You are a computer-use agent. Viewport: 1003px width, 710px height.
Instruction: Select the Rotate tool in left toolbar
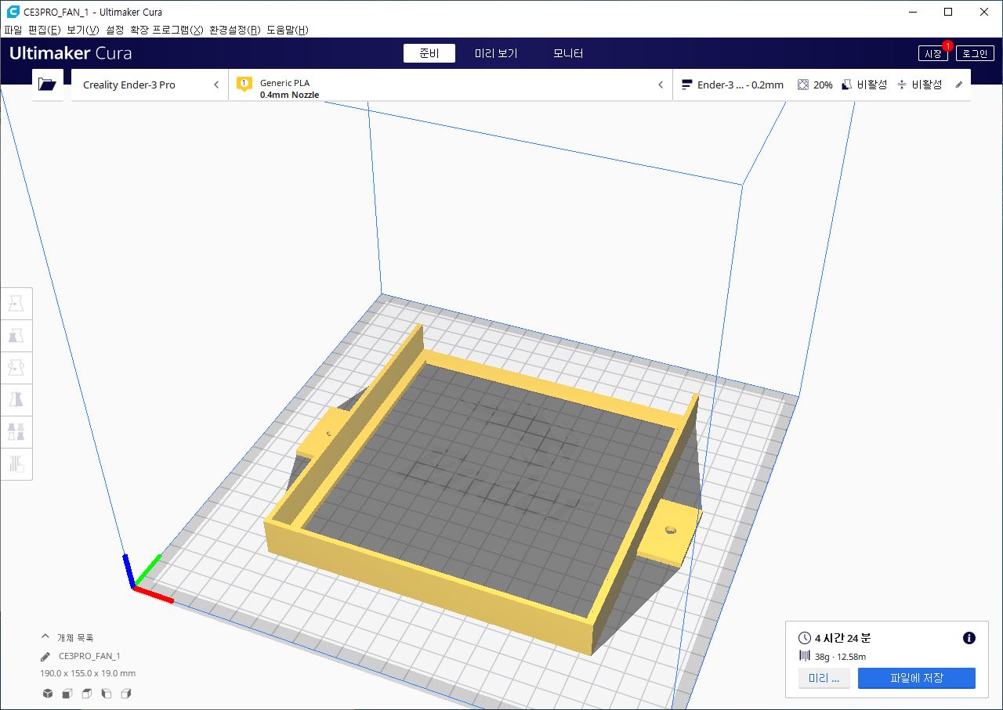point(16,368)
